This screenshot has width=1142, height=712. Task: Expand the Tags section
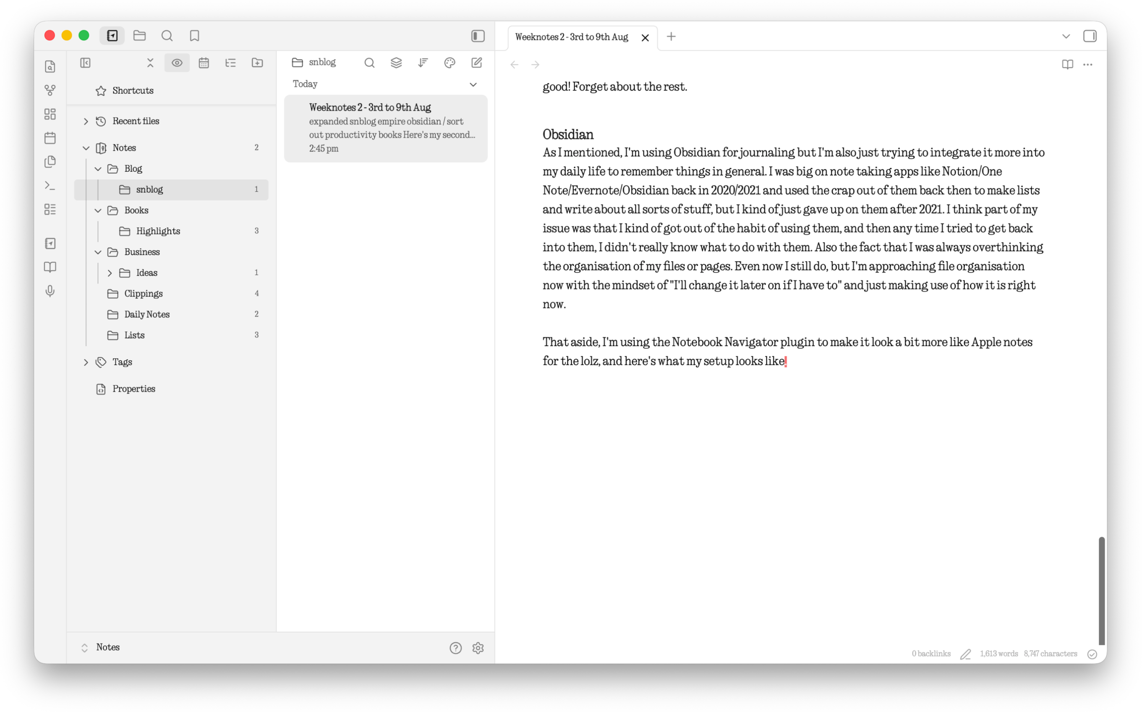(86, 362)
